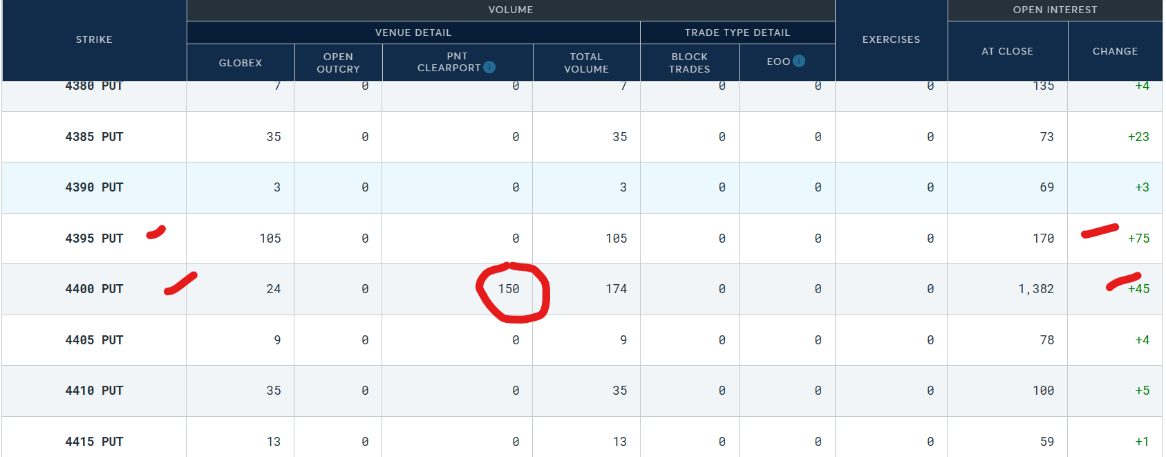
Task: Select the +75 change value
Action: click(1138, 239)
